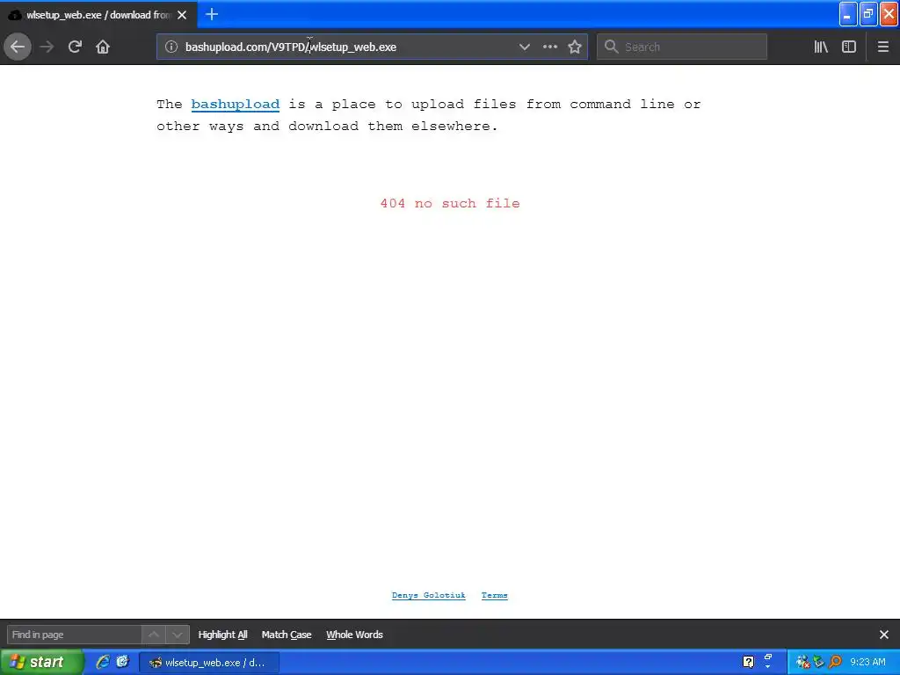
Task: Open the green shield tray icon
Action: pos(819,662)
